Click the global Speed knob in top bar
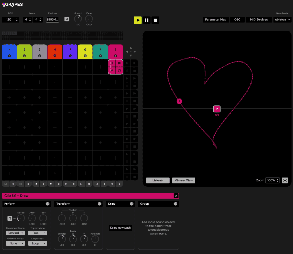 coord(78,19)
